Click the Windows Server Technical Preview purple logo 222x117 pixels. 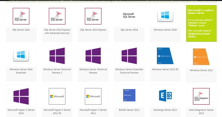(x=93, y=56)
